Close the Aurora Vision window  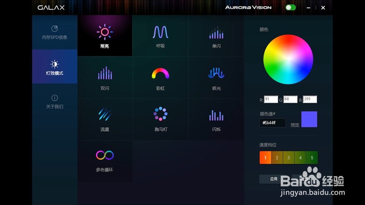click(x=323, y=8)
